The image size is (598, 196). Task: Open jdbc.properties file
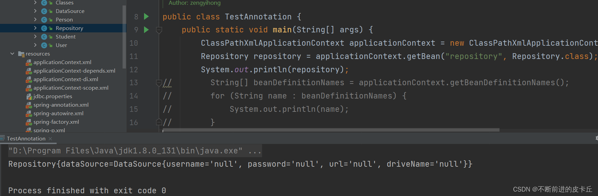[53, 96]
